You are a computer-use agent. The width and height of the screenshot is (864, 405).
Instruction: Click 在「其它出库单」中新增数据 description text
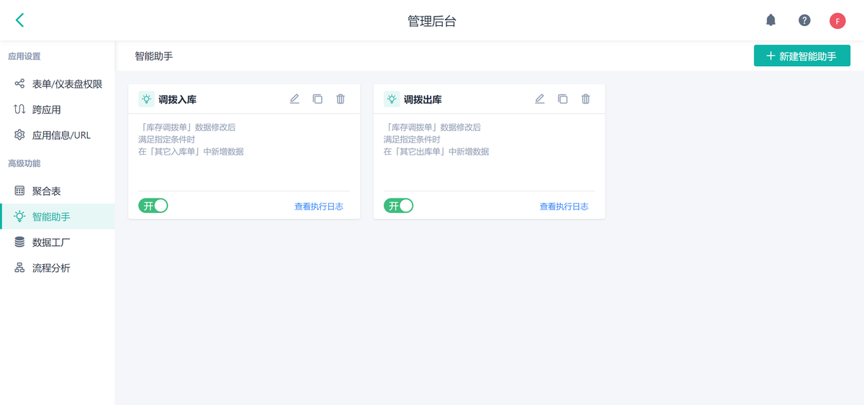pos(436,152)
